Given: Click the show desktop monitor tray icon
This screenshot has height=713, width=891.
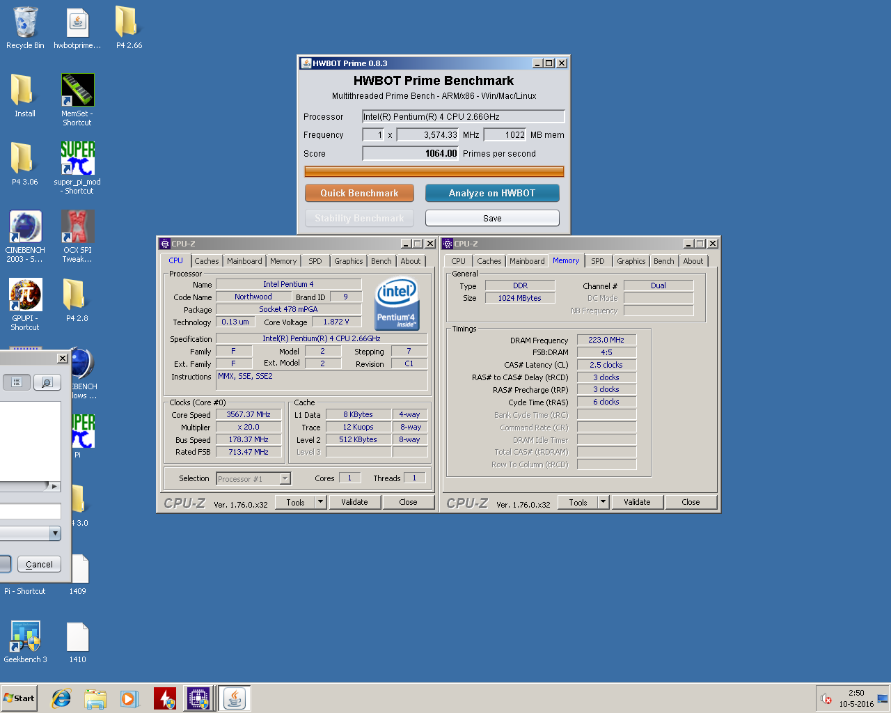Looking at the screenshot, I should pos(883,698).
